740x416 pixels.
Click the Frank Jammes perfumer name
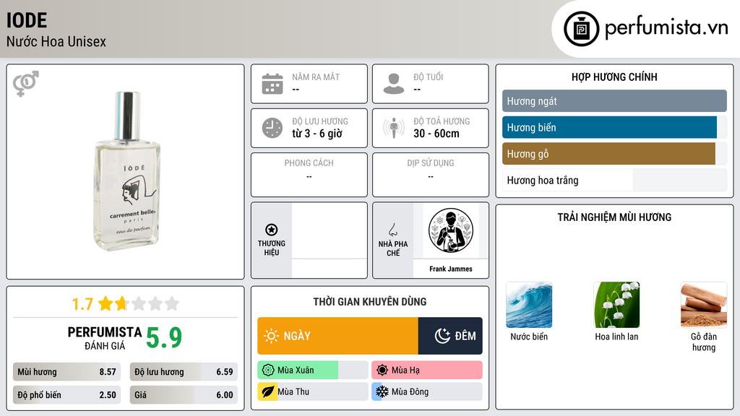pos(451,269)
